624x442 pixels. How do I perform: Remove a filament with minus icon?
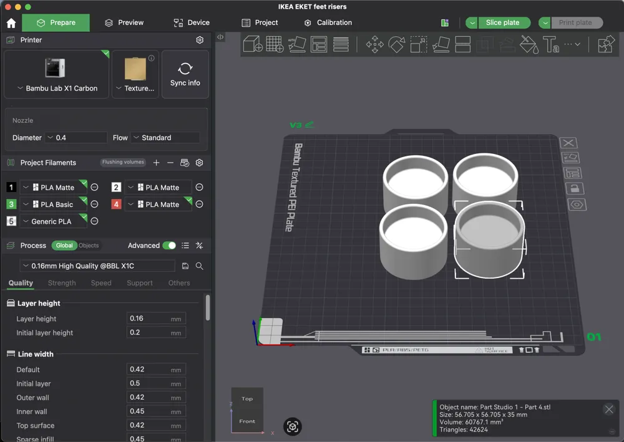click(170, 163)
